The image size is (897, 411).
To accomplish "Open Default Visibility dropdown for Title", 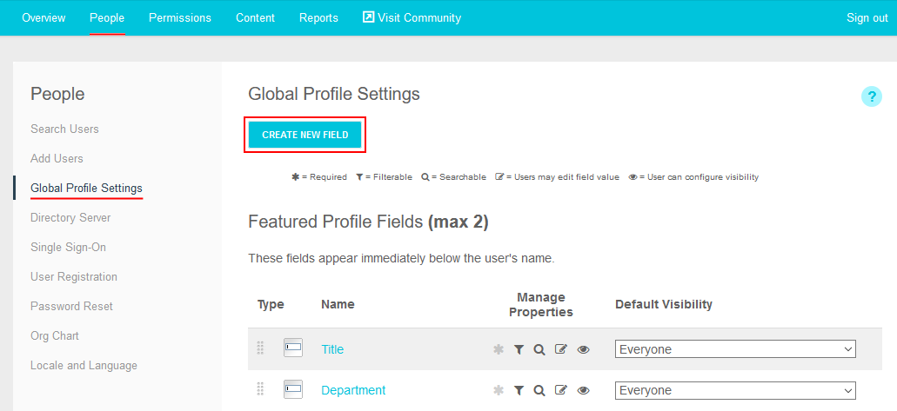I will click(735, 349).
